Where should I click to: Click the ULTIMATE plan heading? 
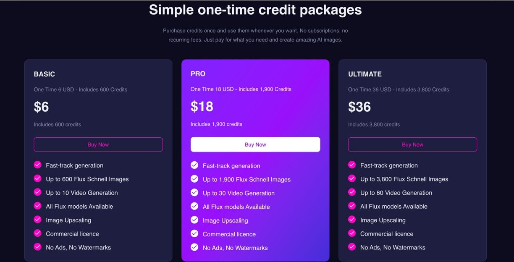tap(365, 74)
